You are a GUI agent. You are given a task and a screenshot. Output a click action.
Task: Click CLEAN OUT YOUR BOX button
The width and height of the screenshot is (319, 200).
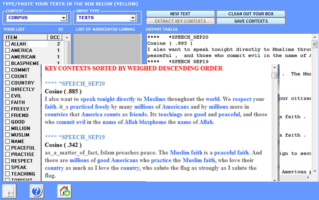point(251,14)
